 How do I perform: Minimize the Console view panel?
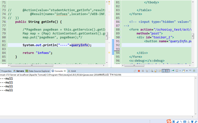click(x=190, y=71)
